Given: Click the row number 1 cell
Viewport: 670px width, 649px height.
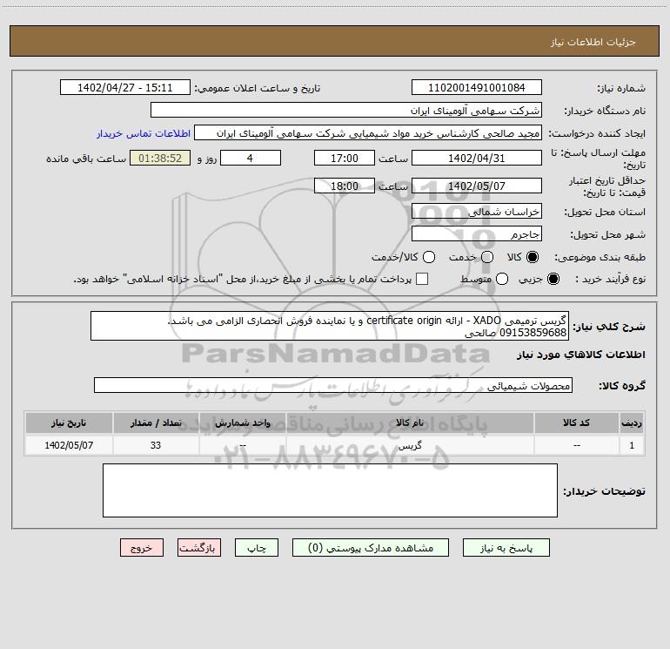Looking at the screenshot, I should click(x=632, y=445).
